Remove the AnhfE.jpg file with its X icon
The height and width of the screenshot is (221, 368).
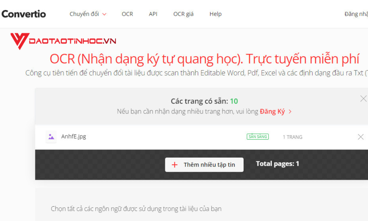[x=361, y=137]
